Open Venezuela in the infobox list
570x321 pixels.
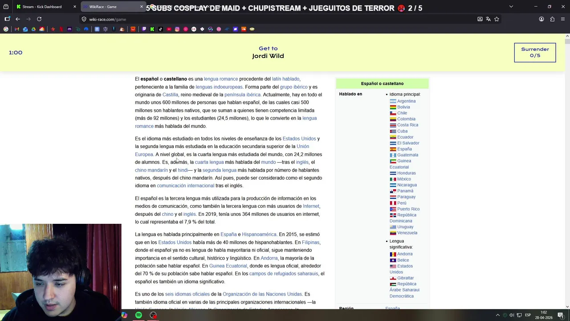[407, 233]
